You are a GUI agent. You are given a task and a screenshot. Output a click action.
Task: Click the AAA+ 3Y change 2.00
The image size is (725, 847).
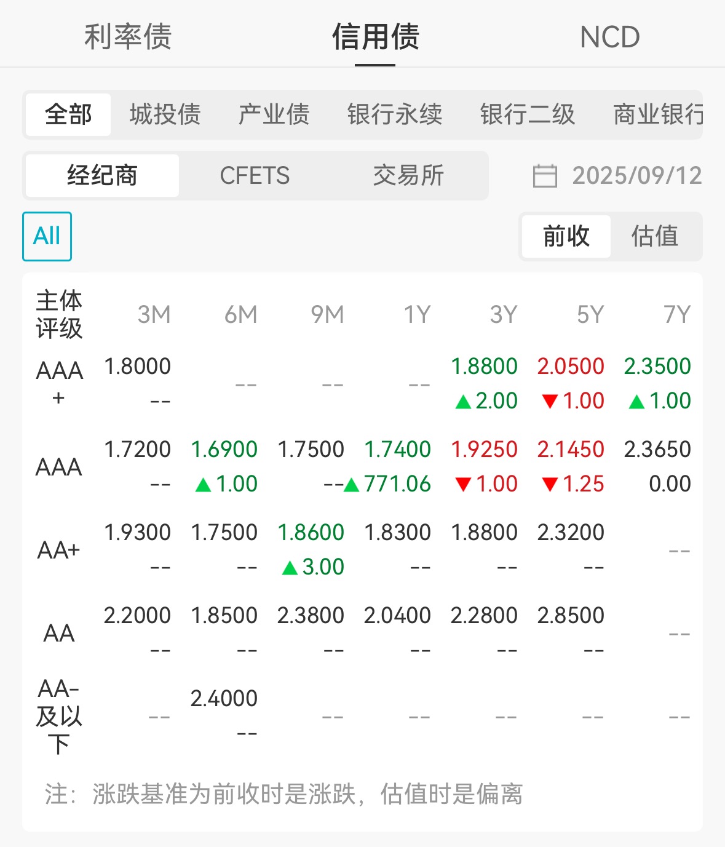[x=487, y=401]
